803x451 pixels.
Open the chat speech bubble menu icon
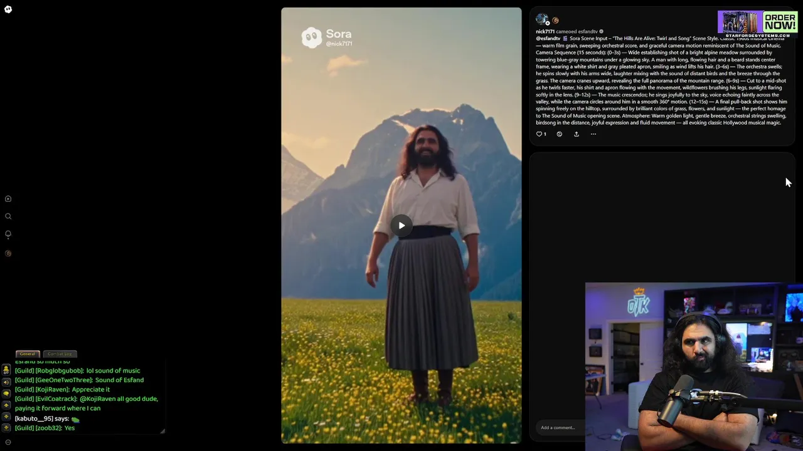pyautogui.click(x=6, y=393)
